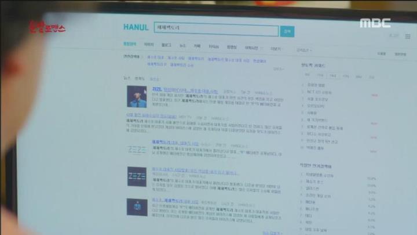The width and height of the screenshot is (417, 235).
Task: Select the 블로그 search tab
Action: point(166,45)
